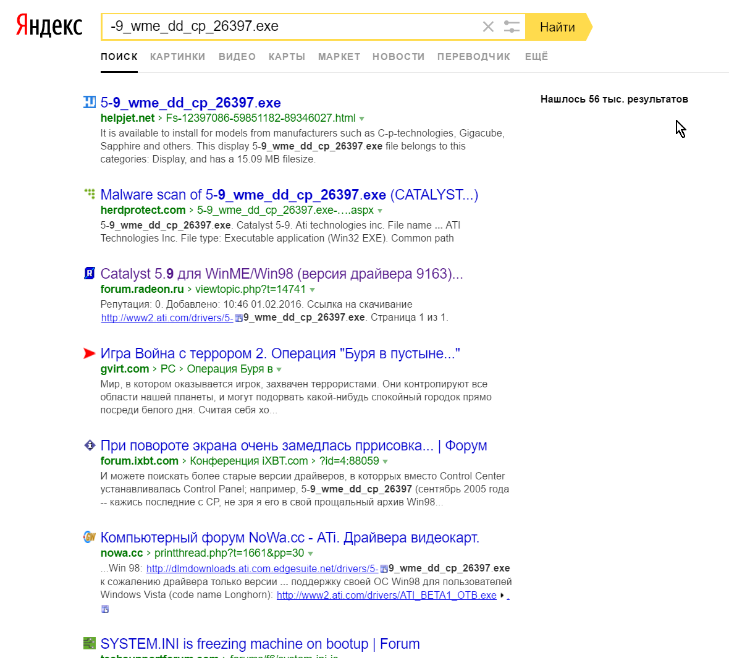Switch to the Картинки tab
This screenshot has height=658, width=729.
click(177, 57)
